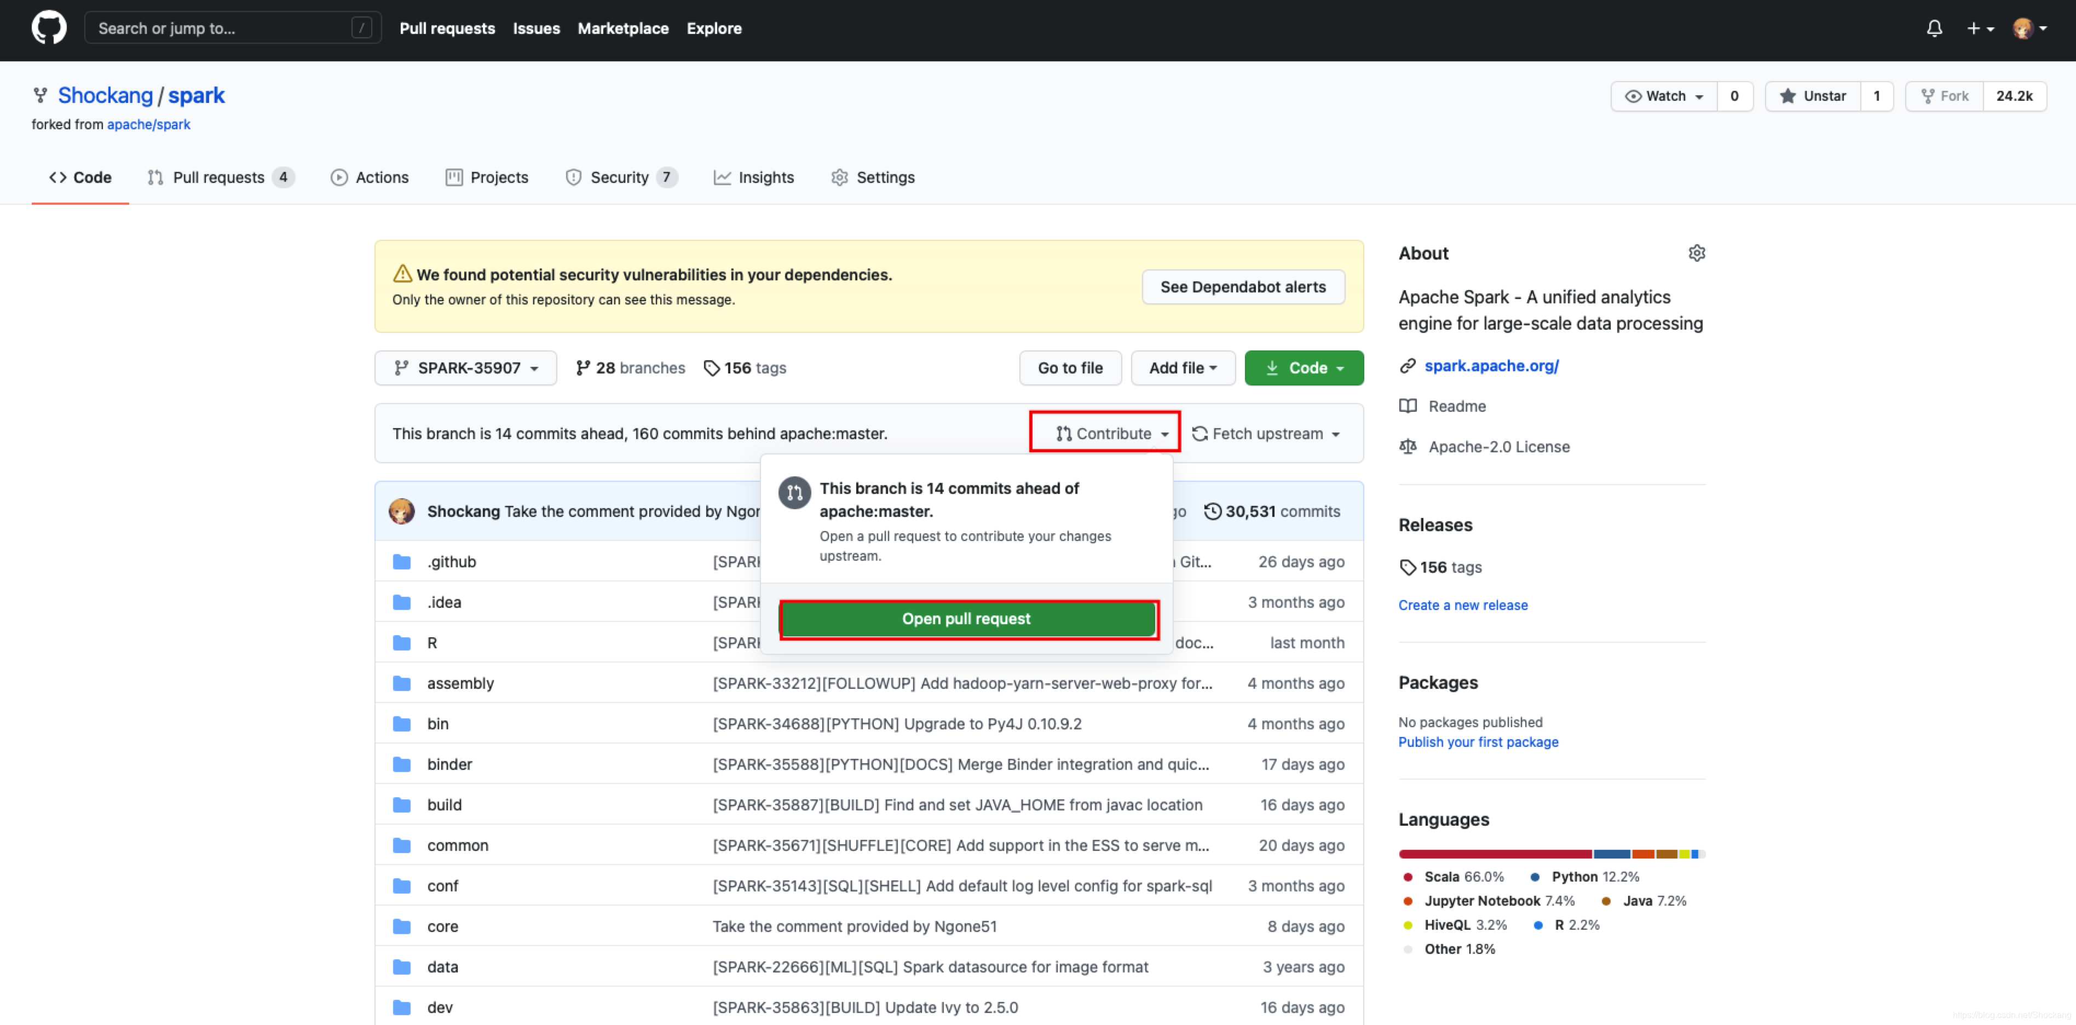Open the Watch dropdown
Screen dimensions: 2076x1025
[1663, 96]
